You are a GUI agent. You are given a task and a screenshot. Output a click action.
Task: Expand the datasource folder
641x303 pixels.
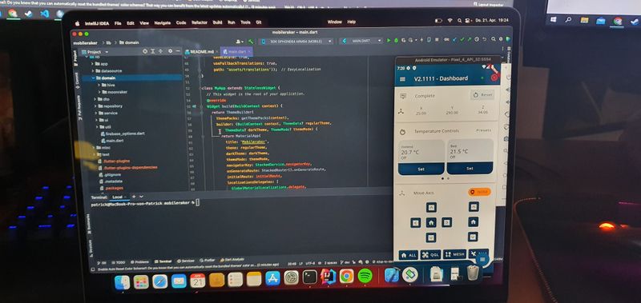[x=92, y=71]
